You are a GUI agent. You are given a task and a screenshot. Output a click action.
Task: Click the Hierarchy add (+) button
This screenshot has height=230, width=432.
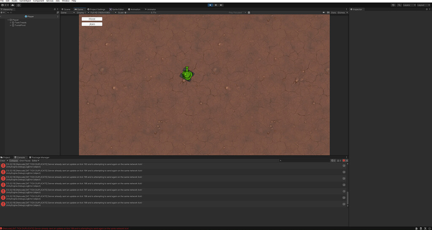2,13
